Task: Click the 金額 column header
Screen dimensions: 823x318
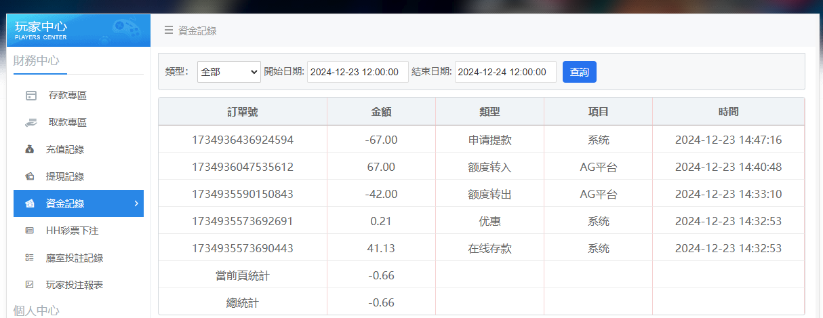Action: coord(381,112)
